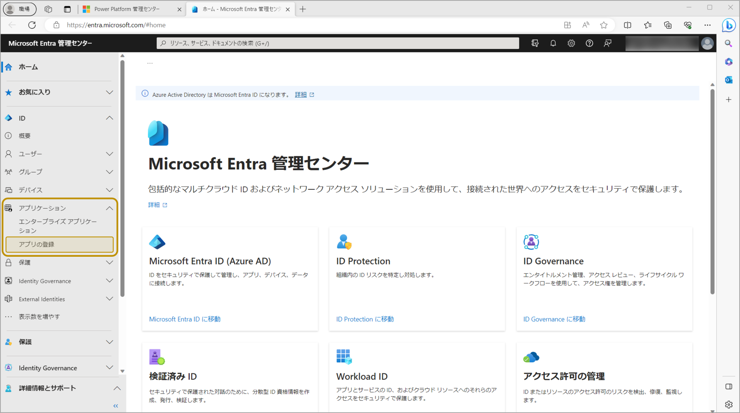Expand the グループ menu chevron

109,172
